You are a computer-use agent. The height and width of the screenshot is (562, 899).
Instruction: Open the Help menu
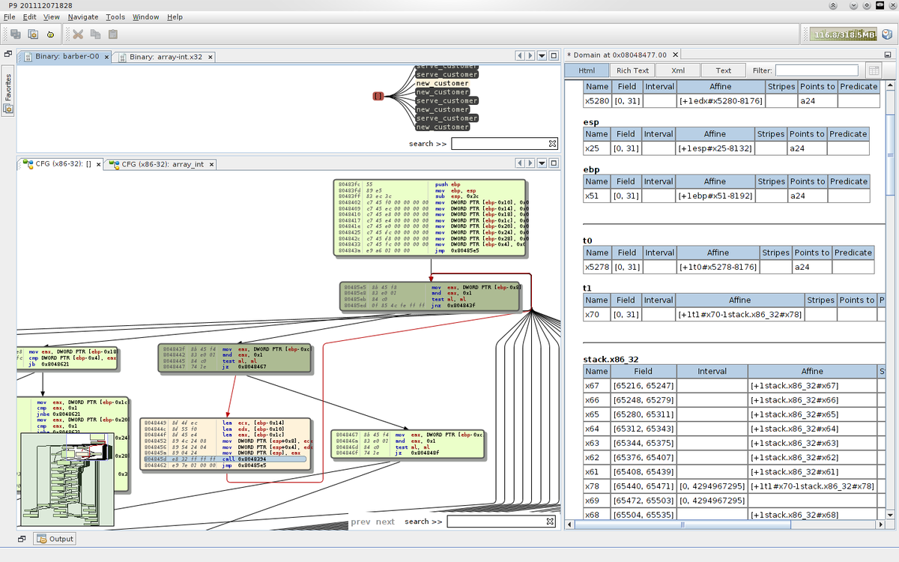tap(175, 16)
